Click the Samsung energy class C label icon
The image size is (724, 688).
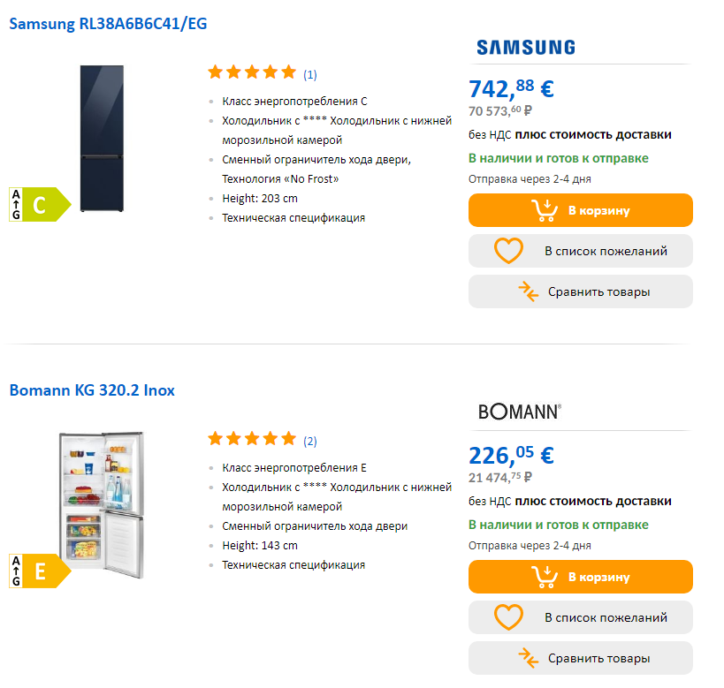tap(40, 204)
